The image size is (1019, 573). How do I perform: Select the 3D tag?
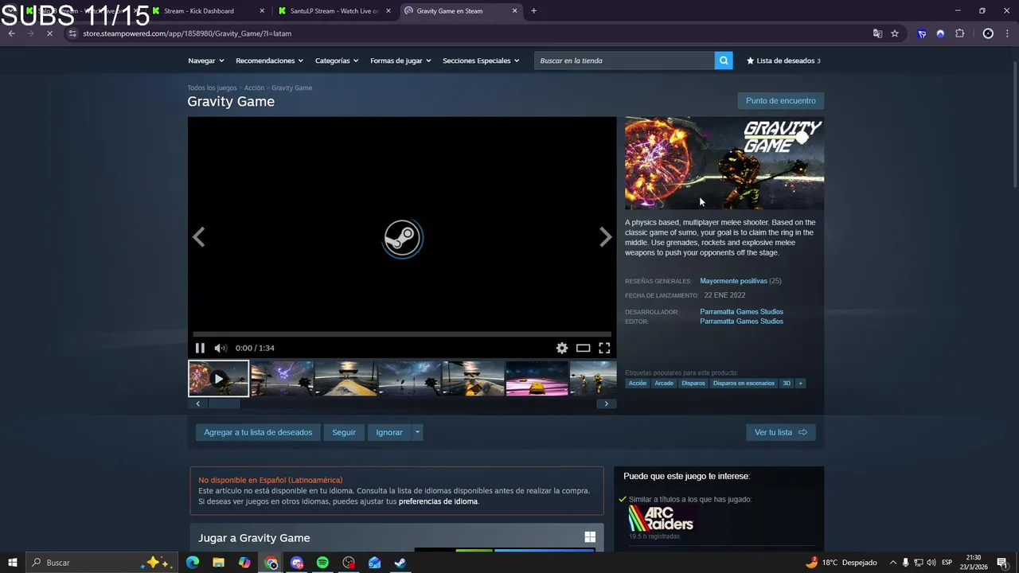click(787, 384)
